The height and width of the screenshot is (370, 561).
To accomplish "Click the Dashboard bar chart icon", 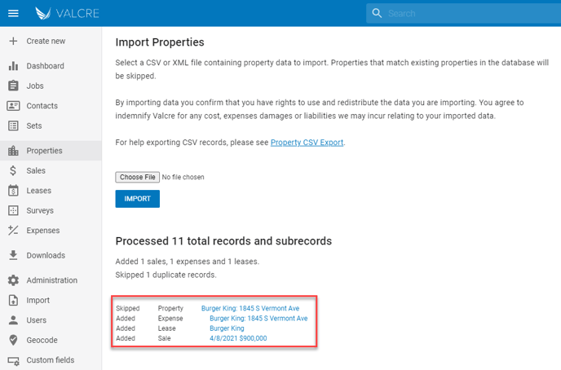I will tap(13, 66).
